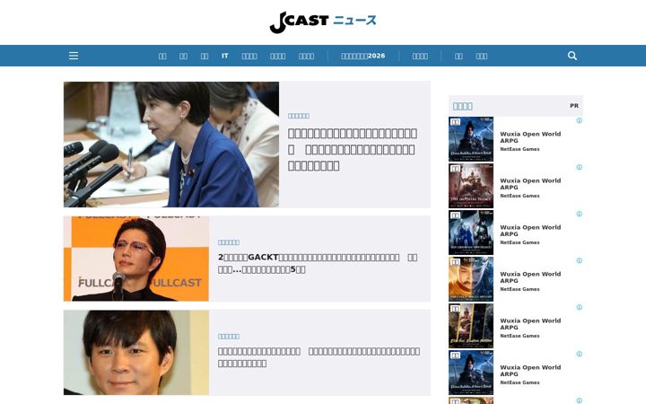Open the GACKT photo with FULLCAST backdrop
The image size is (646, 404).
click(136, 259)
